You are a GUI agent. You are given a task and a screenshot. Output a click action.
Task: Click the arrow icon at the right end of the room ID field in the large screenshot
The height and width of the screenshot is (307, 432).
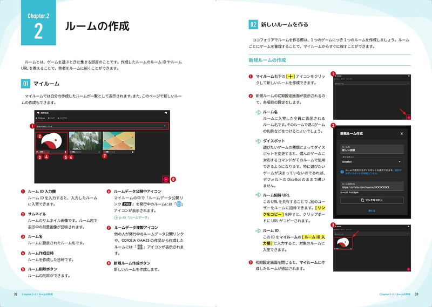(x=165, y=126)
